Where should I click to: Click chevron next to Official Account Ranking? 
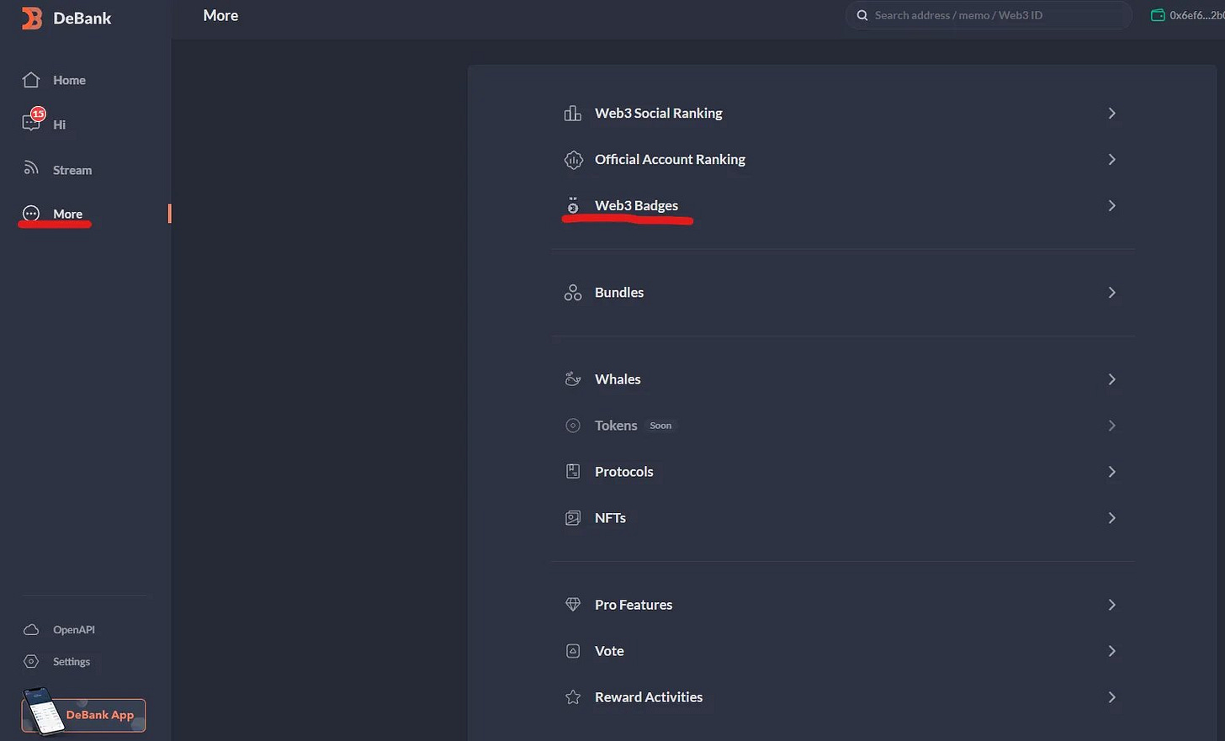coord(1111,159)
